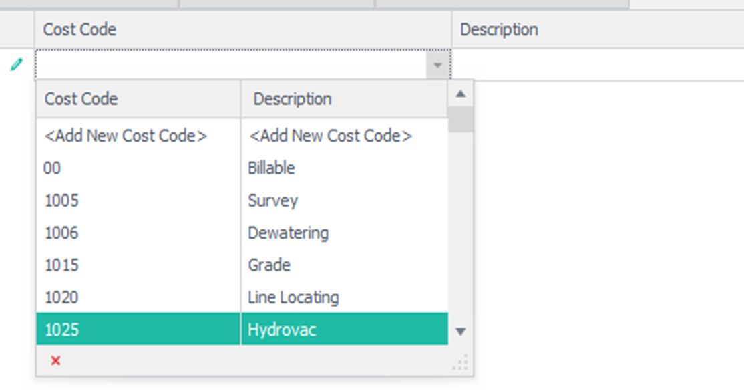The image size is (744, 391).
Task: Click the popup resize grip in bottom corner
Action: click(x=461, y=364)
